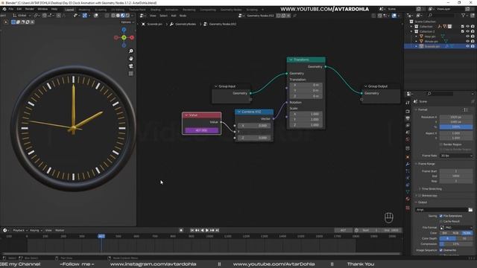Click the red X axis on navigation gizmo
477x268 pixels.
pyautogui.click(x=132, y=37)
